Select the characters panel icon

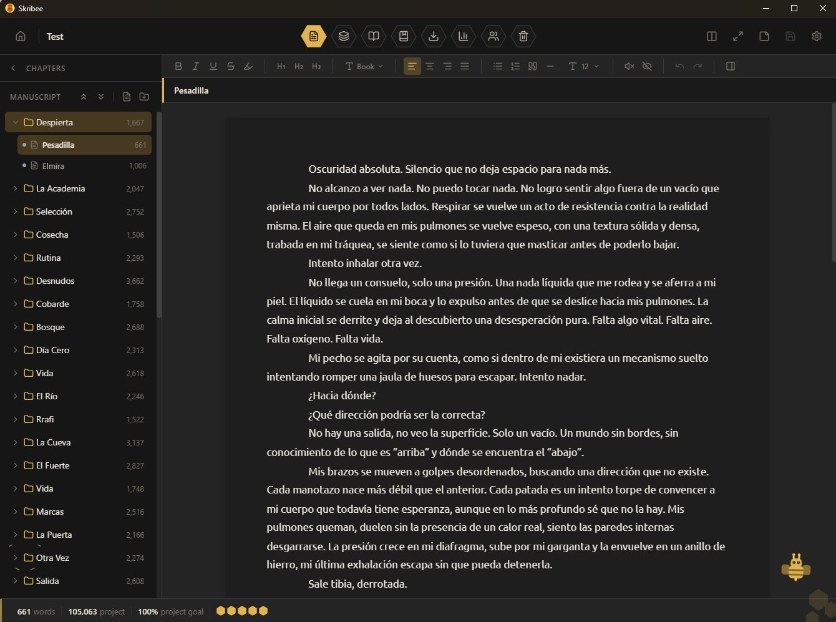493,36
